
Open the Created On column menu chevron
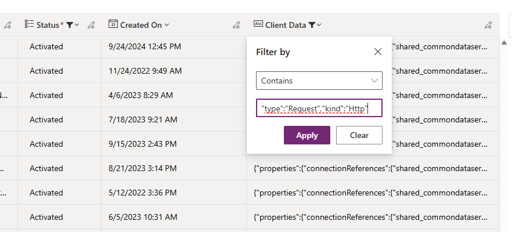coord(167,25)
